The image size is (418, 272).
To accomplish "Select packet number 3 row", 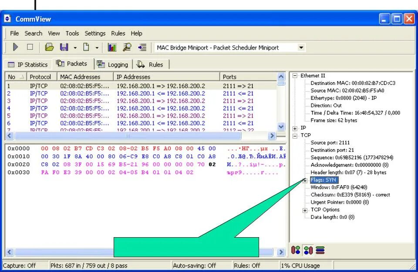I will 141,101.
